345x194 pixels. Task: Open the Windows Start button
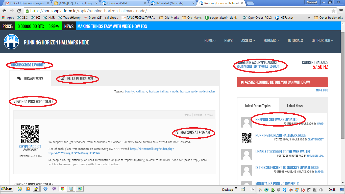pyautogui.click(x=7, y=189)
